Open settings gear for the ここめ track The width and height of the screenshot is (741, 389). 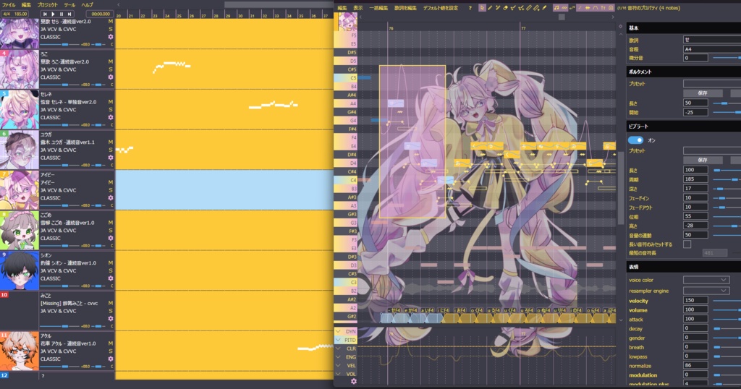(111, 238)
